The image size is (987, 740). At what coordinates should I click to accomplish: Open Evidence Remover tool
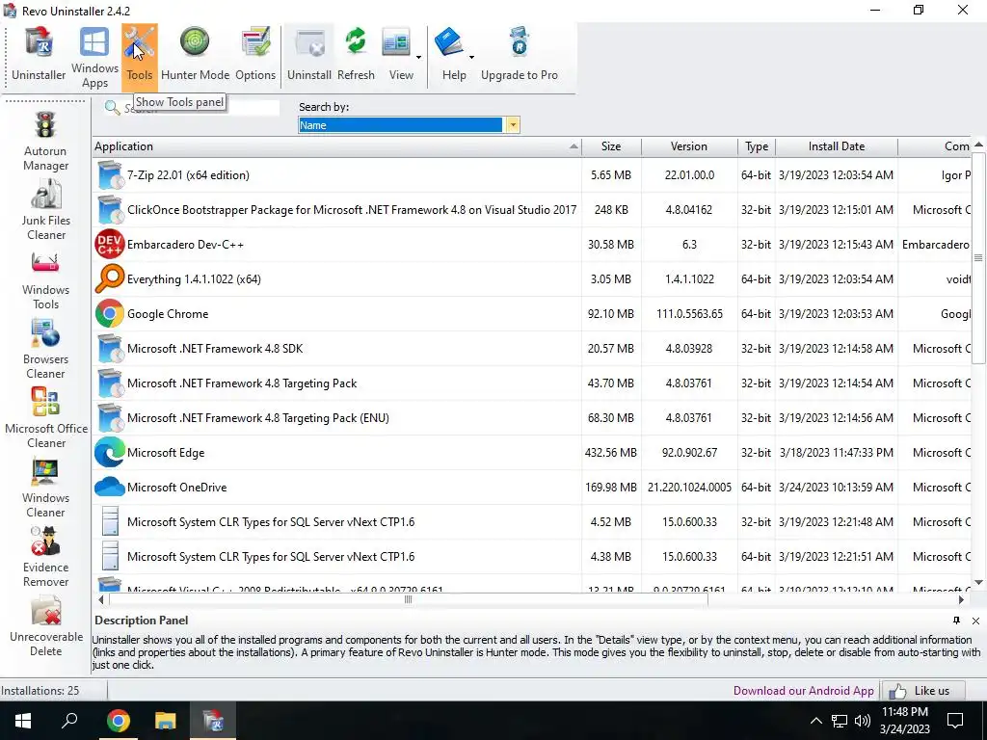click(45, 558)
